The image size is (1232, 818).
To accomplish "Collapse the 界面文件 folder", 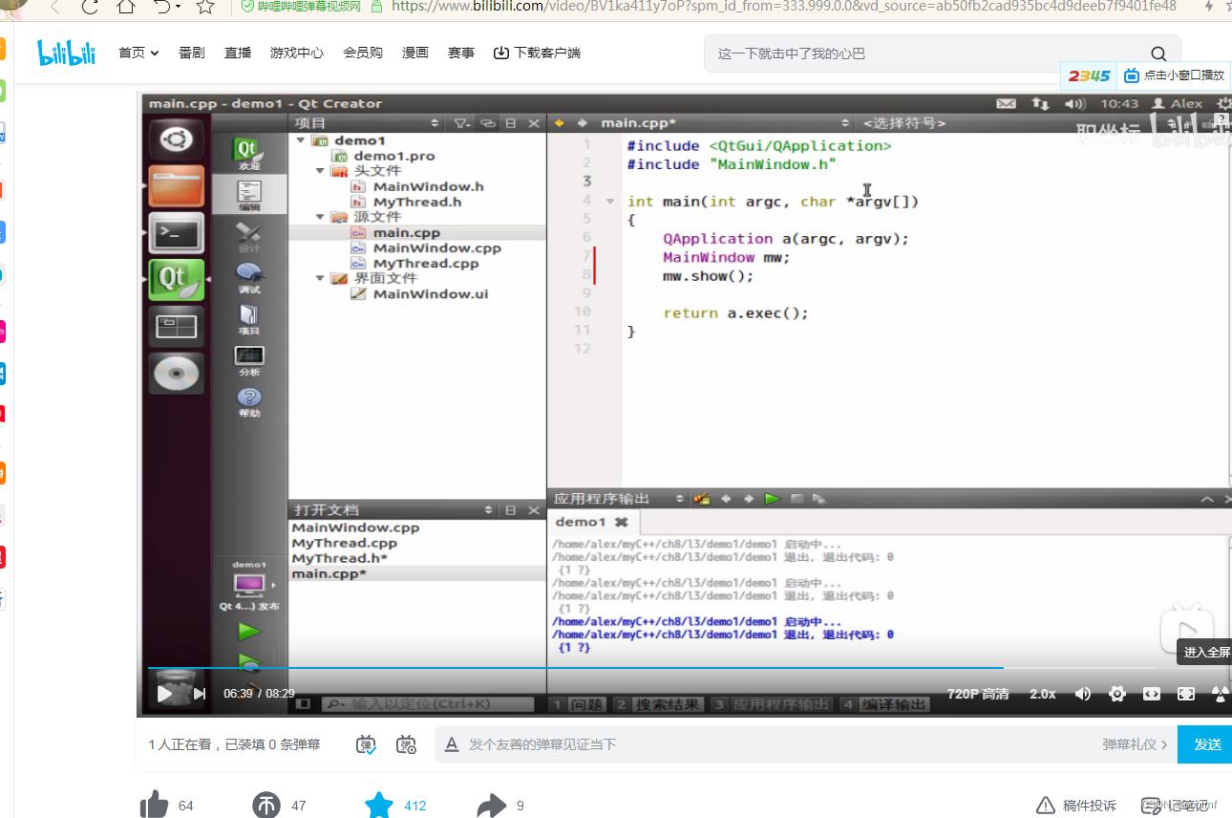I will (x=320, y=278).
